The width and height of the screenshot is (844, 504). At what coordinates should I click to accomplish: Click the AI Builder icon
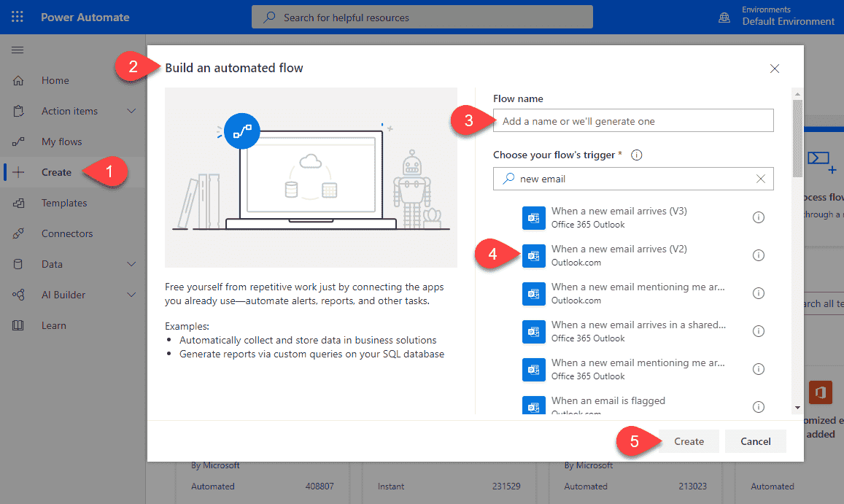(18, 295)
